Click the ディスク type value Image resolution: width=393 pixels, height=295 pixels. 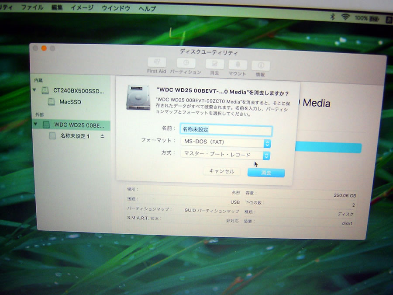[x=346, y=214]
